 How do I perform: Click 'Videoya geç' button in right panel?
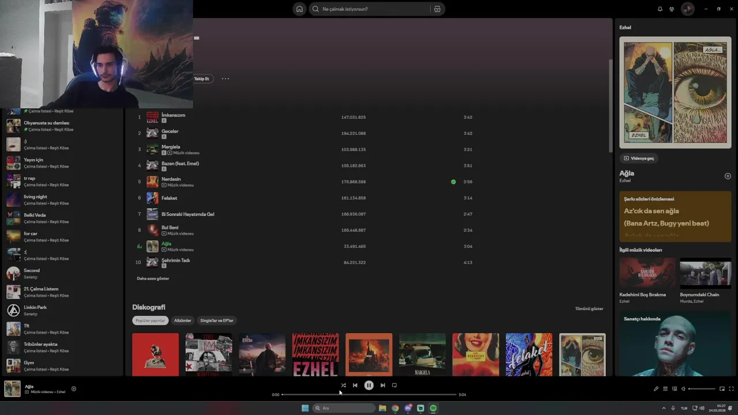pos(639,158)
